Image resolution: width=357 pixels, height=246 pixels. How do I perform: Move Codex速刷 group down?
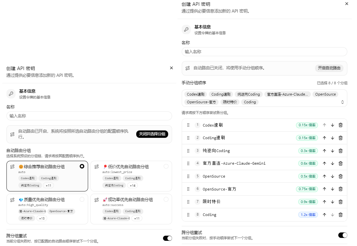[332, 125]
